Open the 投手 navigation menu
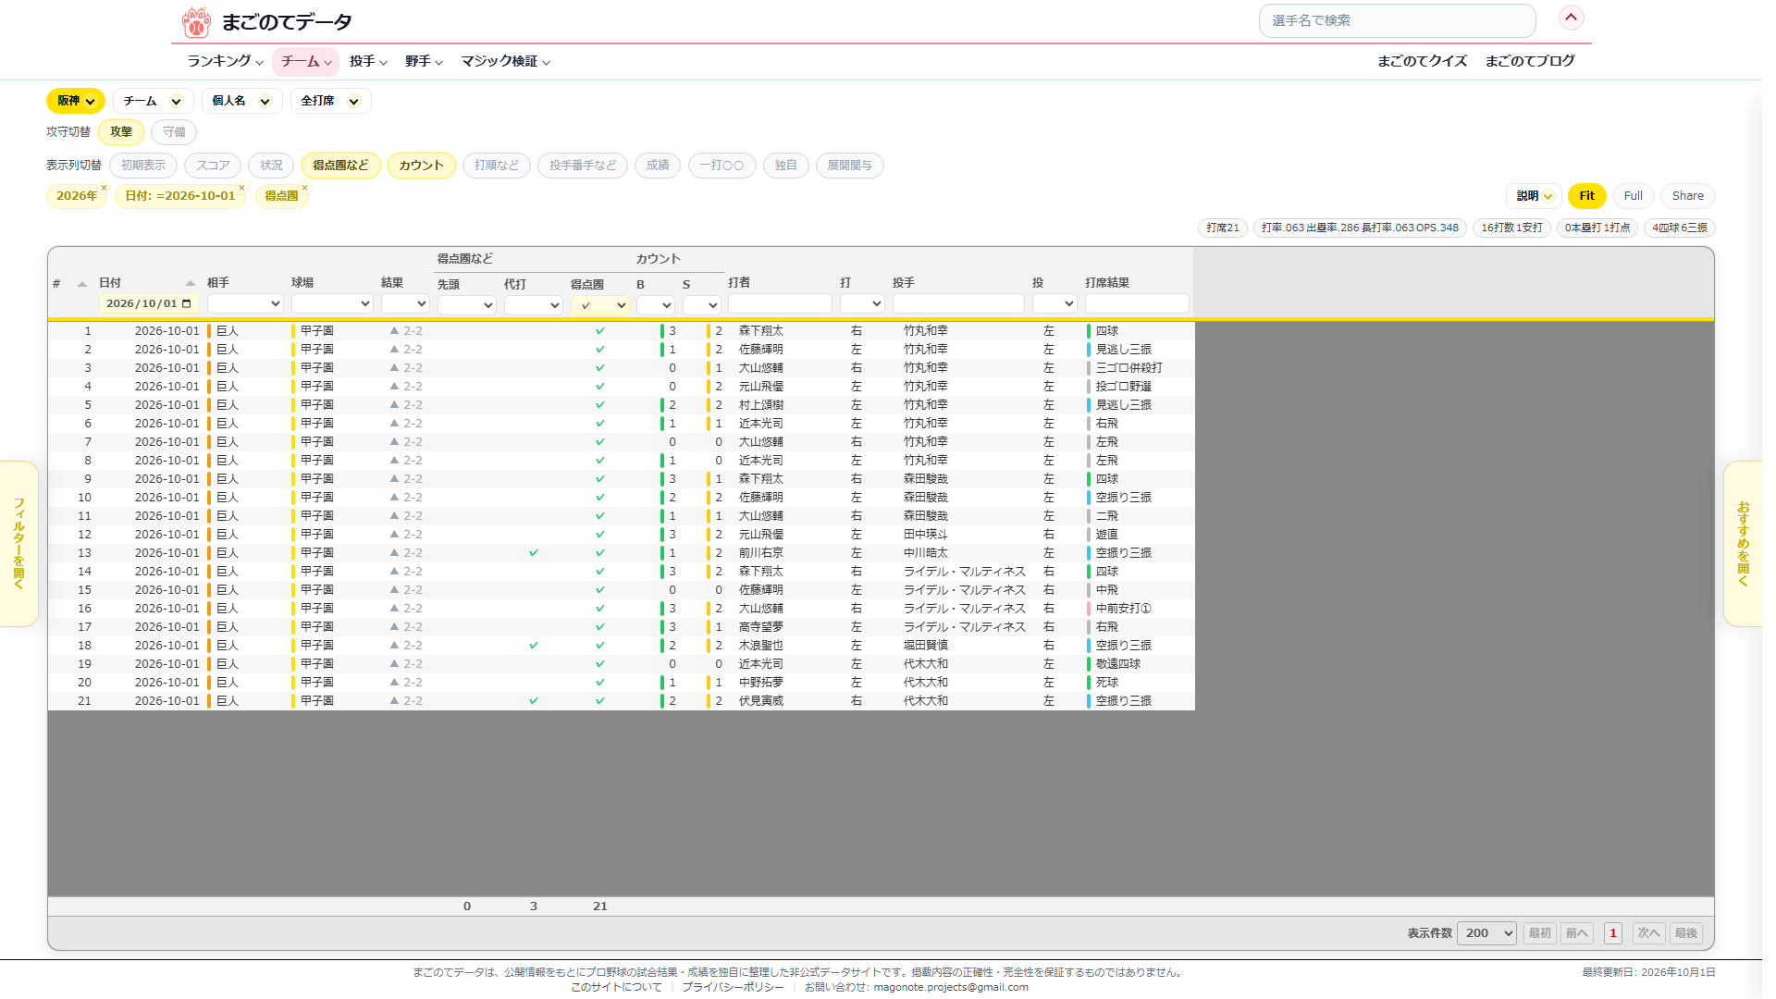 (x=368, y=61)
